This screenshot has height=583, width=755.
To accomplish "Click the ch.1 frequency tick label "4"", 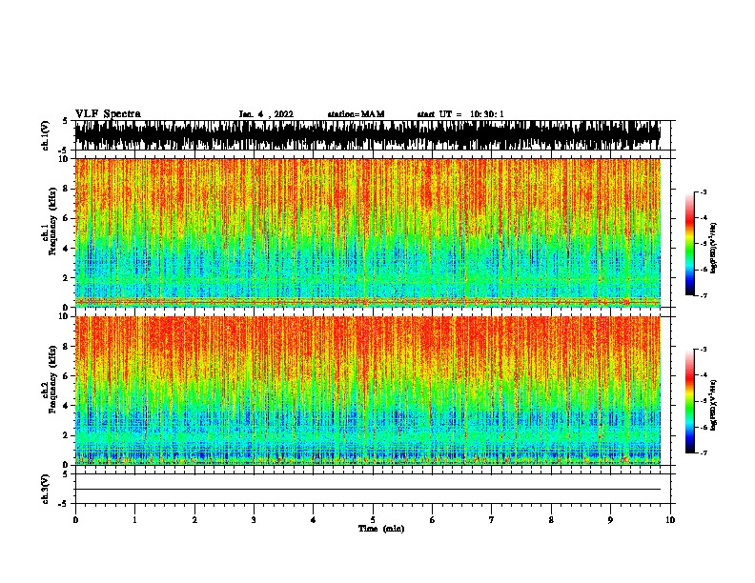I will click(x=67, y=249).
